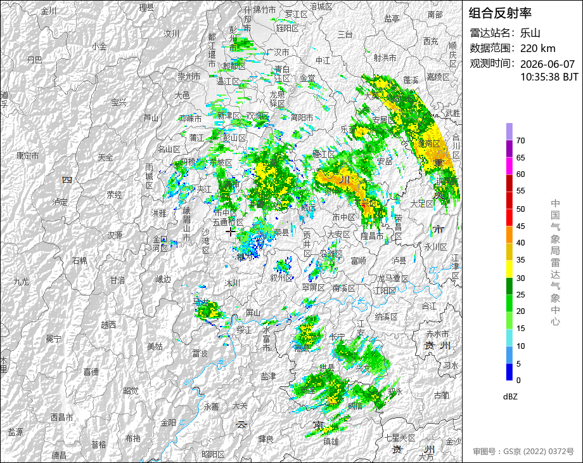Select the "古蔺" place label
The height and width of the screenshot is (463, 583).
(441, 395)
